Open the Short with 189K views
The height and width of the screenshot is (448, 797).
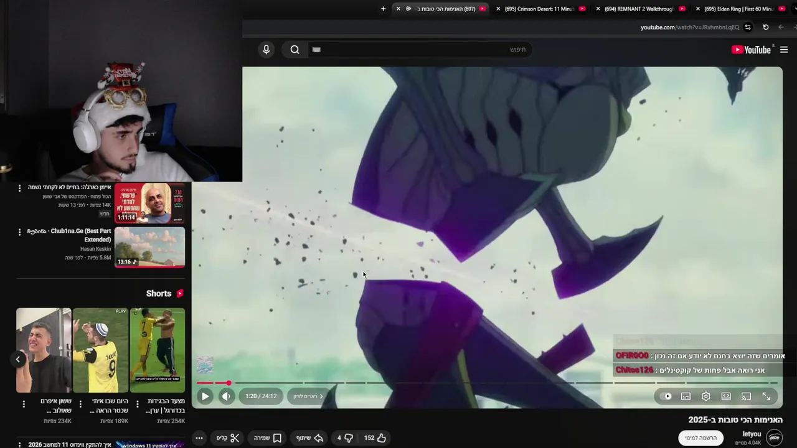(100, 350)
